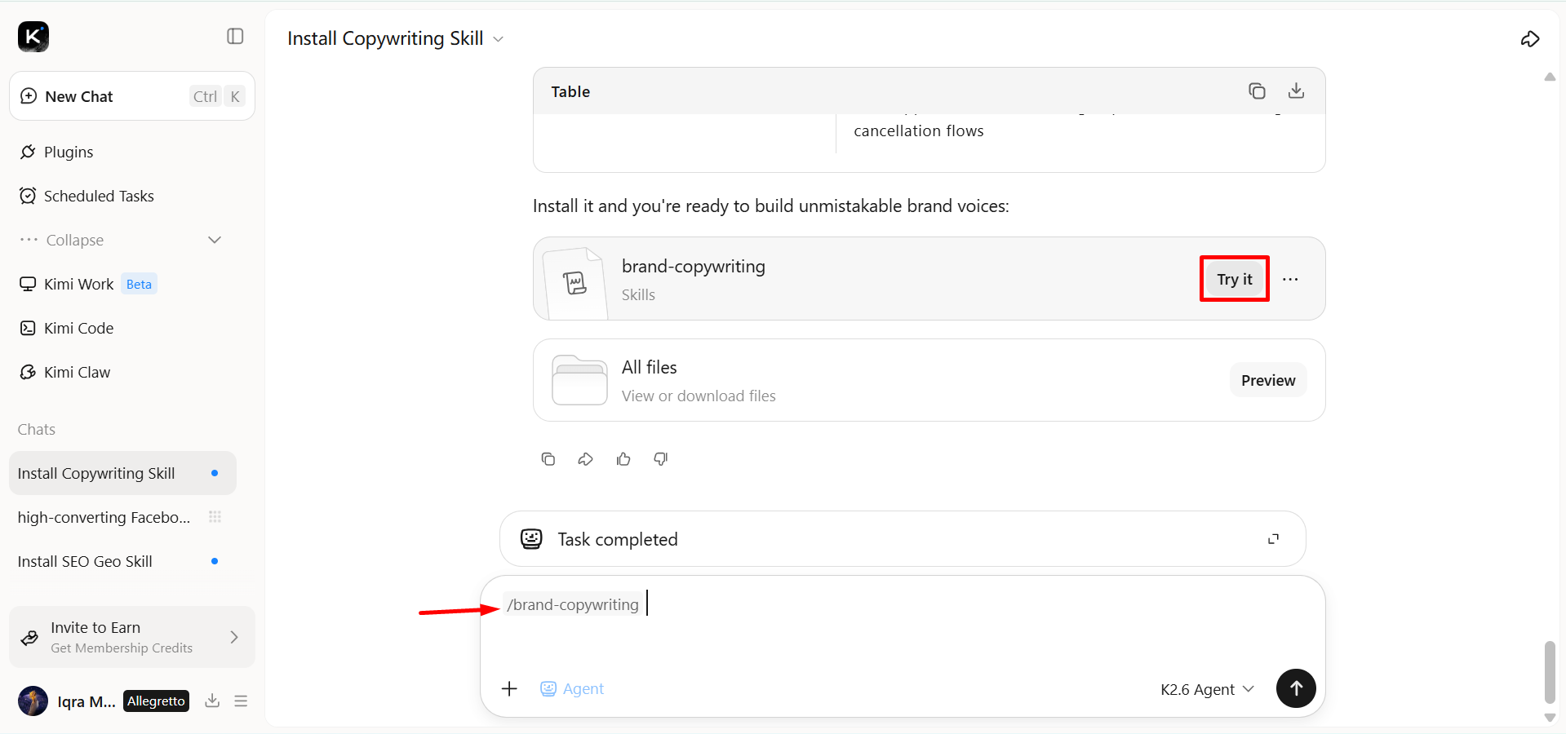The width and height of the screenshot is (1566, 734).
Task: Dislike the response with thumbs down
Action: [661, 459]
